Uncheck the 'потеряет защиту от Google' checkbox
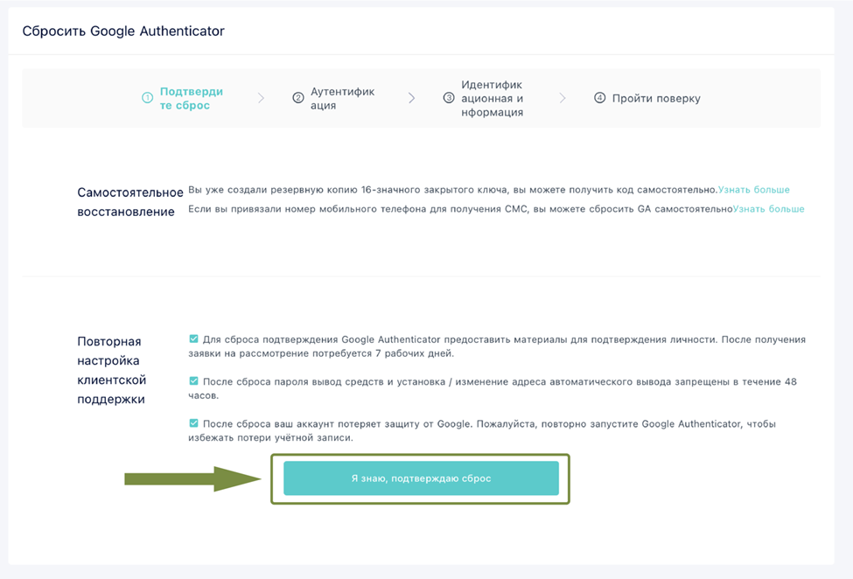The image size is (853, 579). (x=193, y=423)
